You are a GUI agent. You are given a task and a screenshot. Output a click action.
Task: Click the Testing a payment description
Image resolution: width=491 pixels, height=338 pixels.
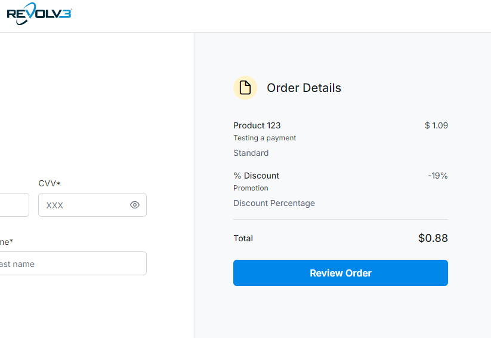(265, 138)
